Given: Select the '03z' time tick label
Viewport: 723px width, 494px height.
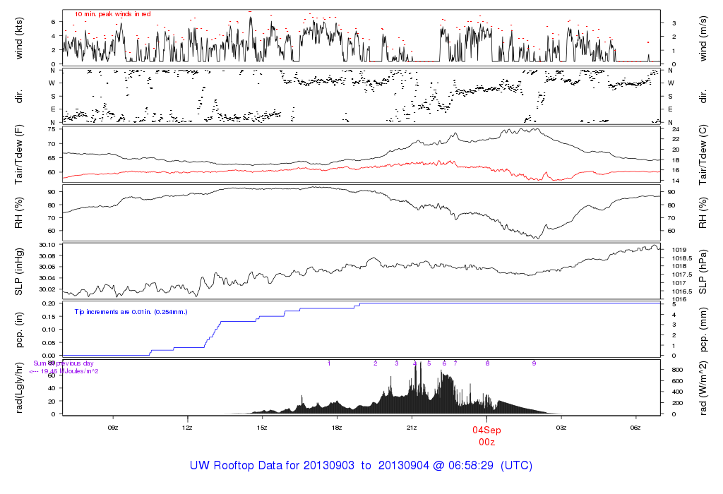Looking at the screenshot, I should click(x=561, y=428).
